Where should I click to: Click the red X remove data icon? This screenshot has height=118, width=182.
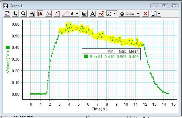(x=145, y=14)
